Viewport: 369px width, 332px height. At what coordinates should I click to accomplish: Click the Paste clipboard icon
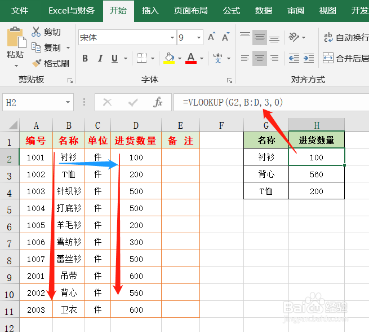(16, 37)
